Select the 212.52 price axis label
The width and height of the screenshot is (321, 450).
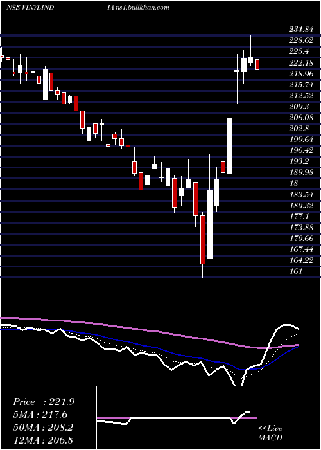301,95
